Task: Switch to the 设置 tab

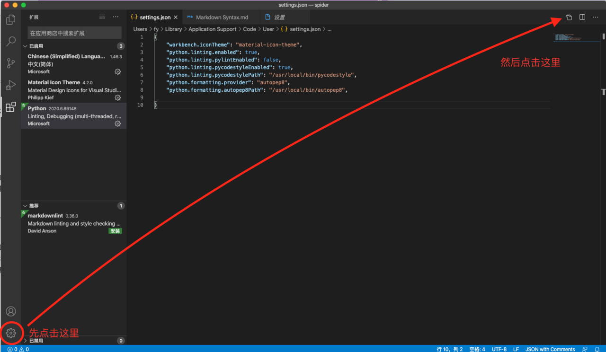Action: (x=285, y=18)
